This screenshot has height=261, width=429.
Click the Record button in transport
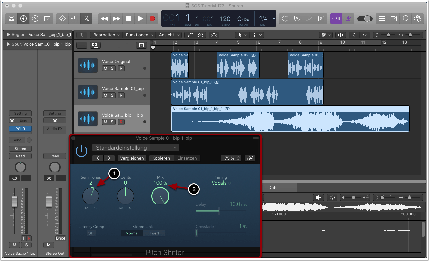152,19
